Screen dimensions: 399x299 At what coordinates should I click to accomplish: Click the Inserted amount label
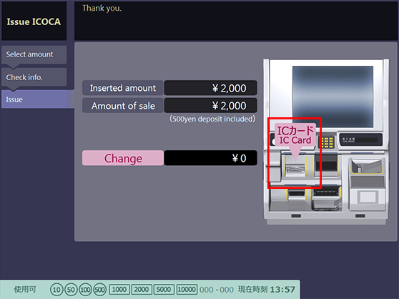click(x=123, y=88)
